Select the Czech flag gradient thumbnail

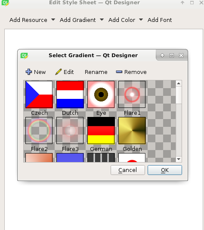click(x=39, y=95)
